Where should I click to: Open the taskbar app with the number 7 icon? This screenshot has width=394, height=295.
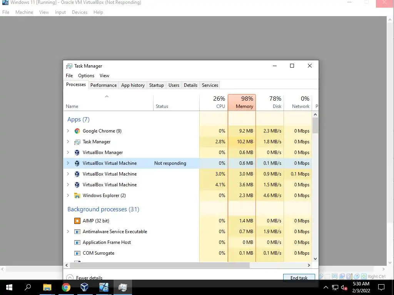click(x=104, y=287)
